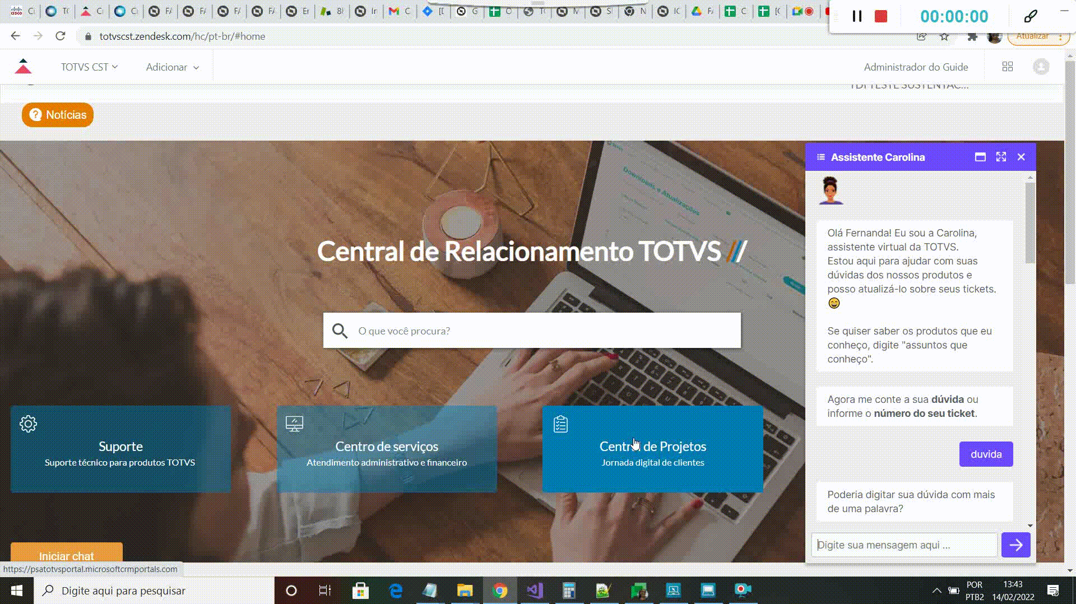Image resolution: width=1076 pixels, height=604 pixels.
Task: Click the search magnifier icon
Action: click(x=340, y=331)
